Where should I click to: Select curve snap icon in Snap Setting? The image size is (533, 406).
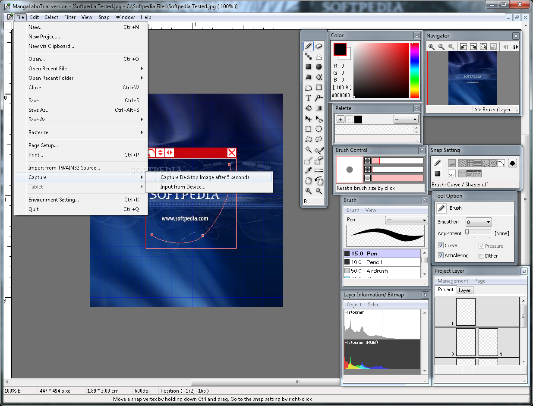tap(501, 163)
